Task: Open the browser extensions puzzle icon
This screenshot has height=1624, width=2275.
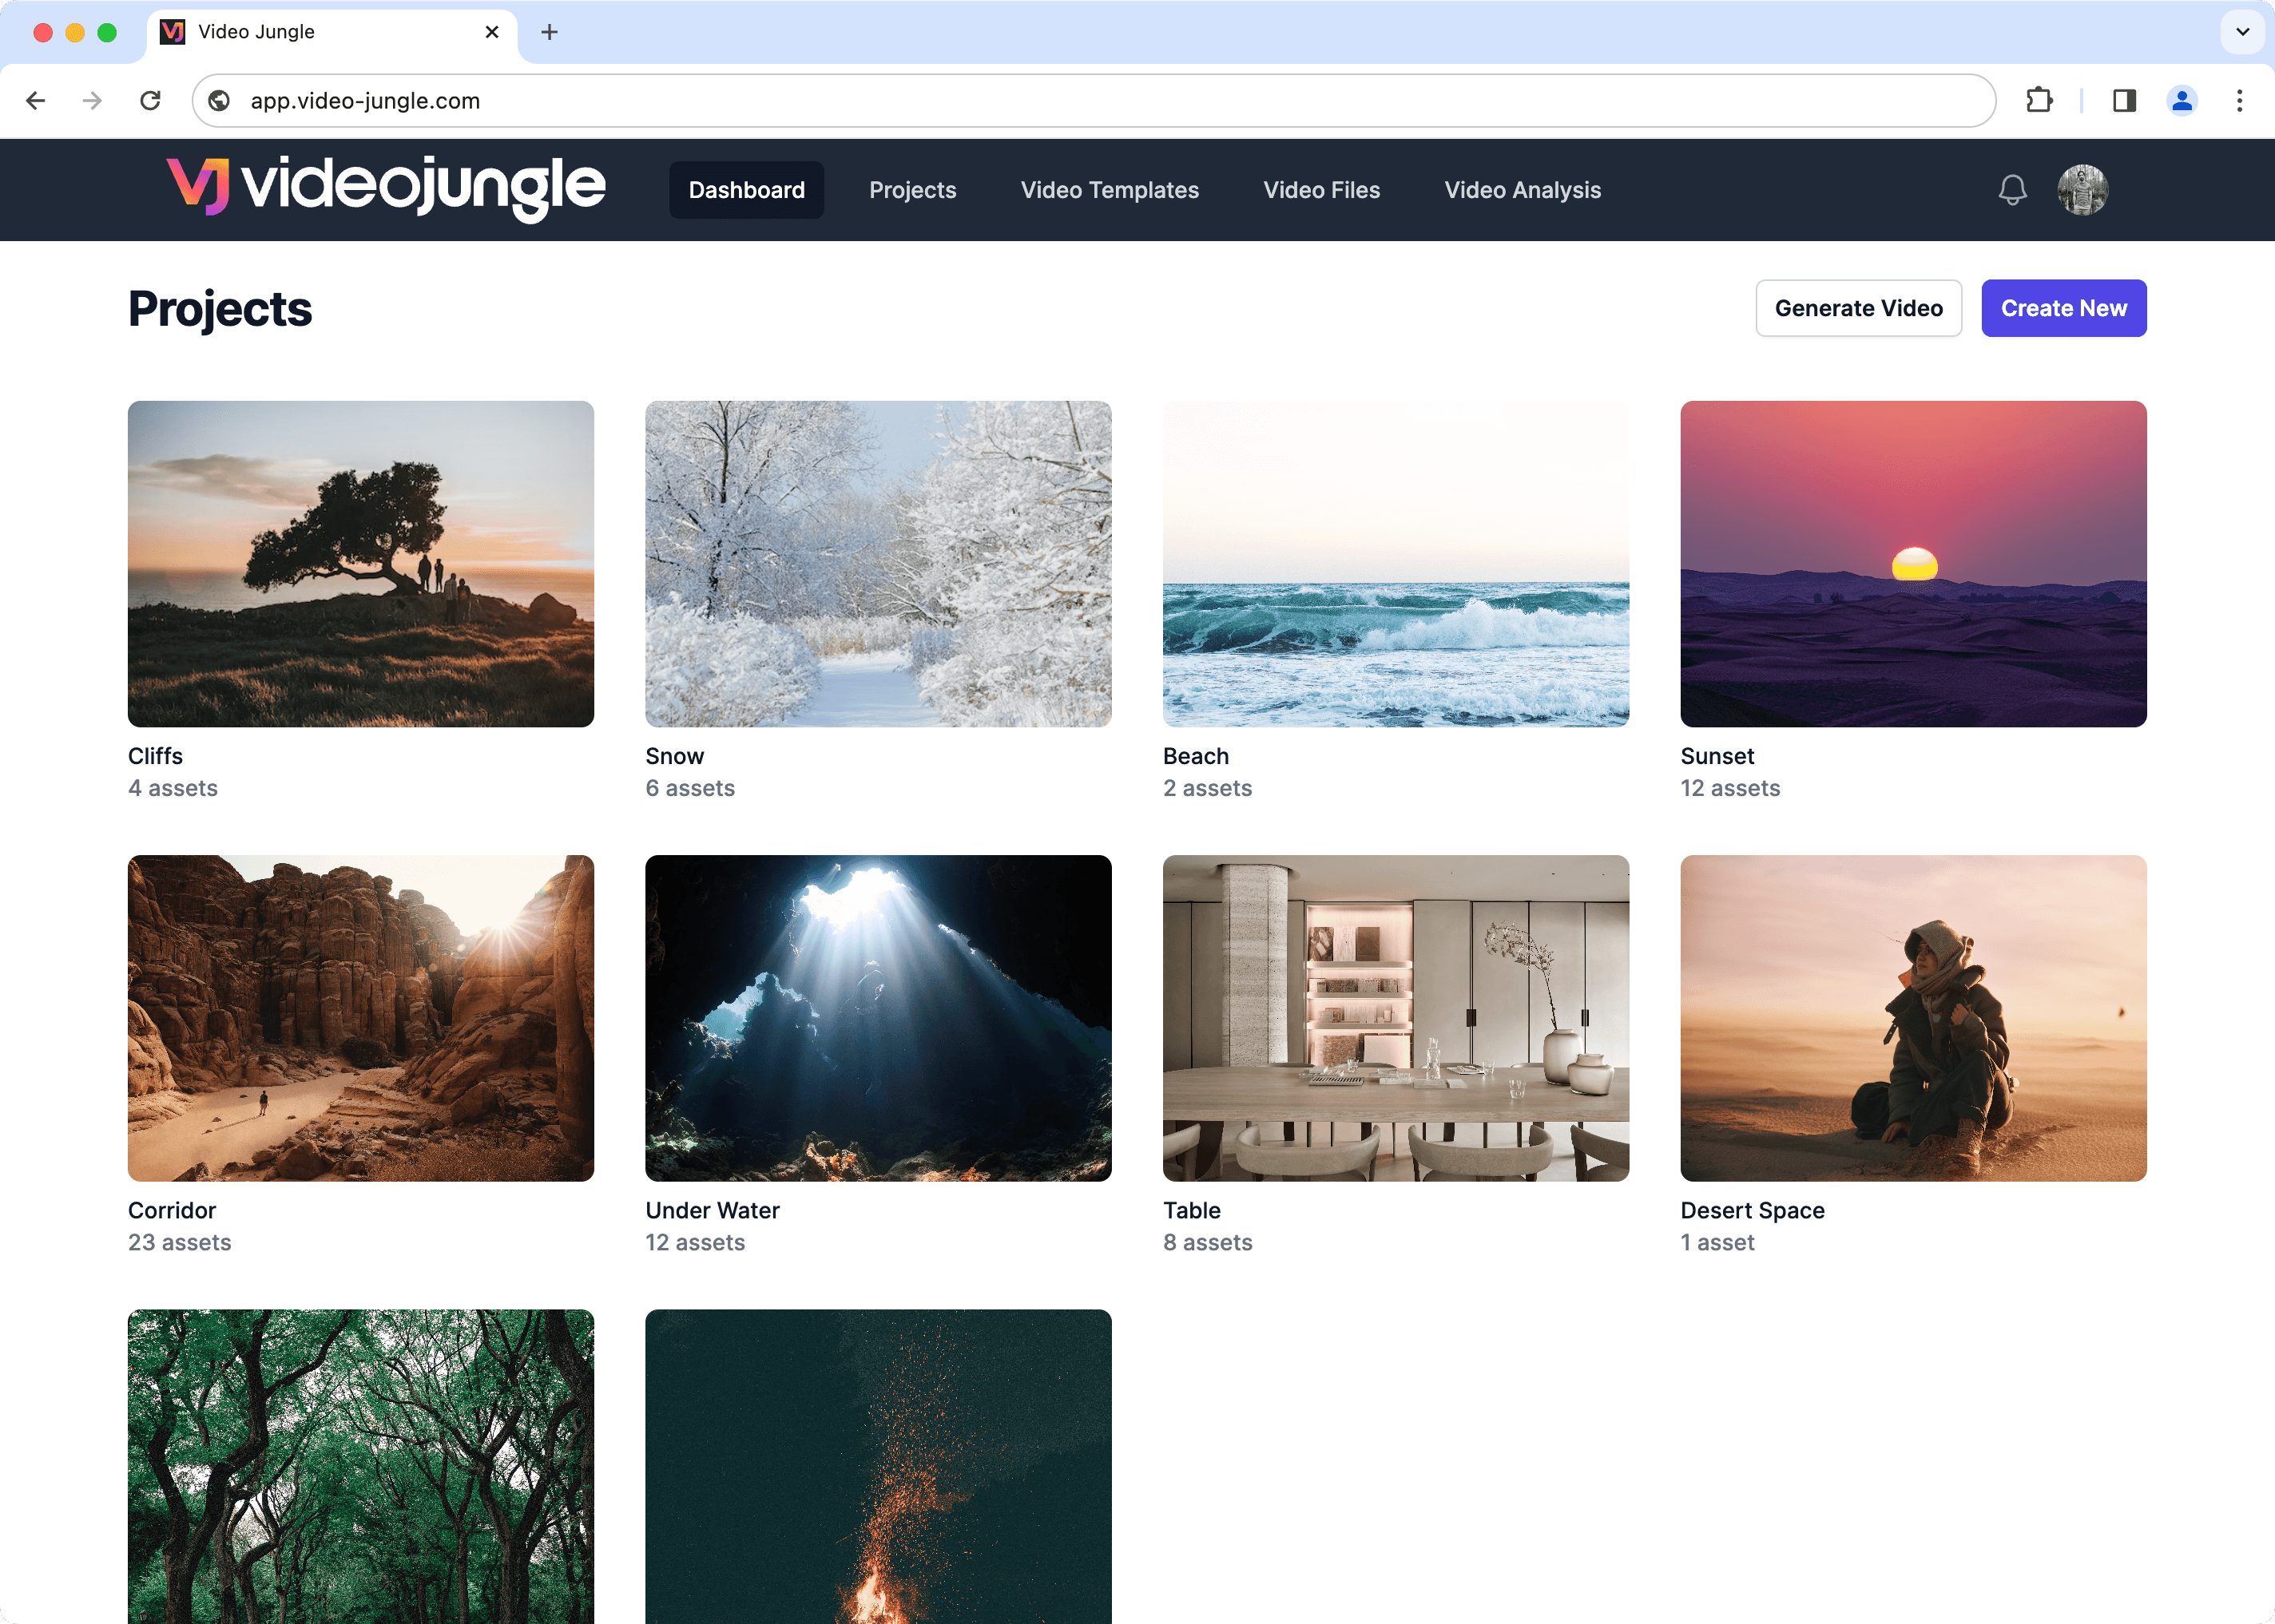Action: (x=2038, y=100)
